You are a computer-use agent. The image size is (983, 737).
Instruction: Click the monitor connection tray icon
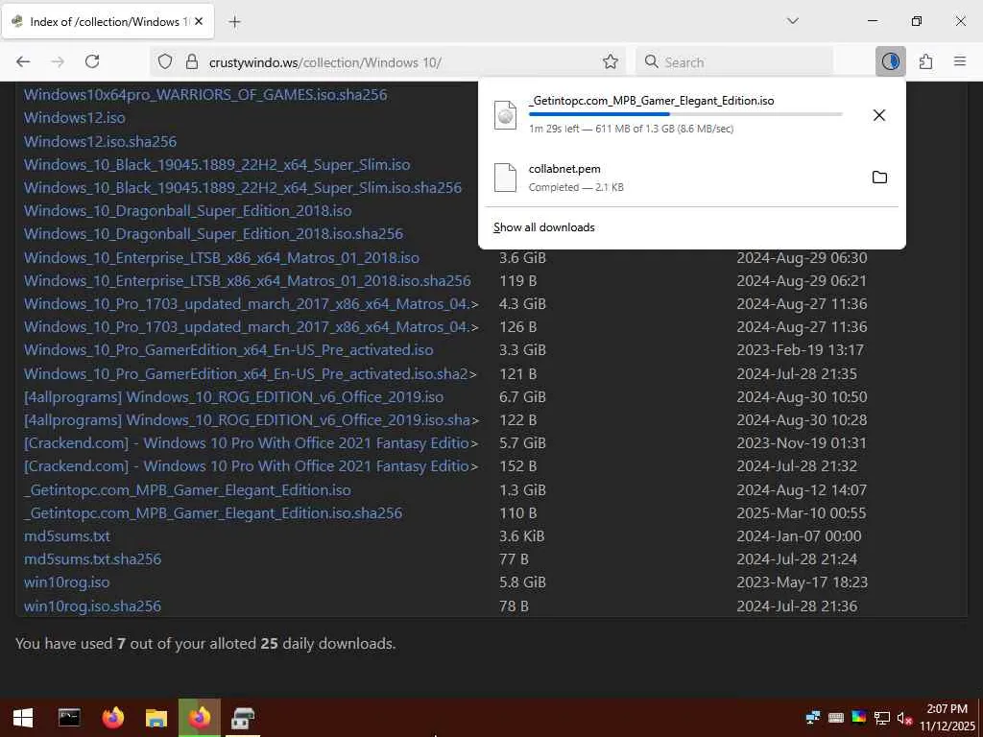point(882,718)
